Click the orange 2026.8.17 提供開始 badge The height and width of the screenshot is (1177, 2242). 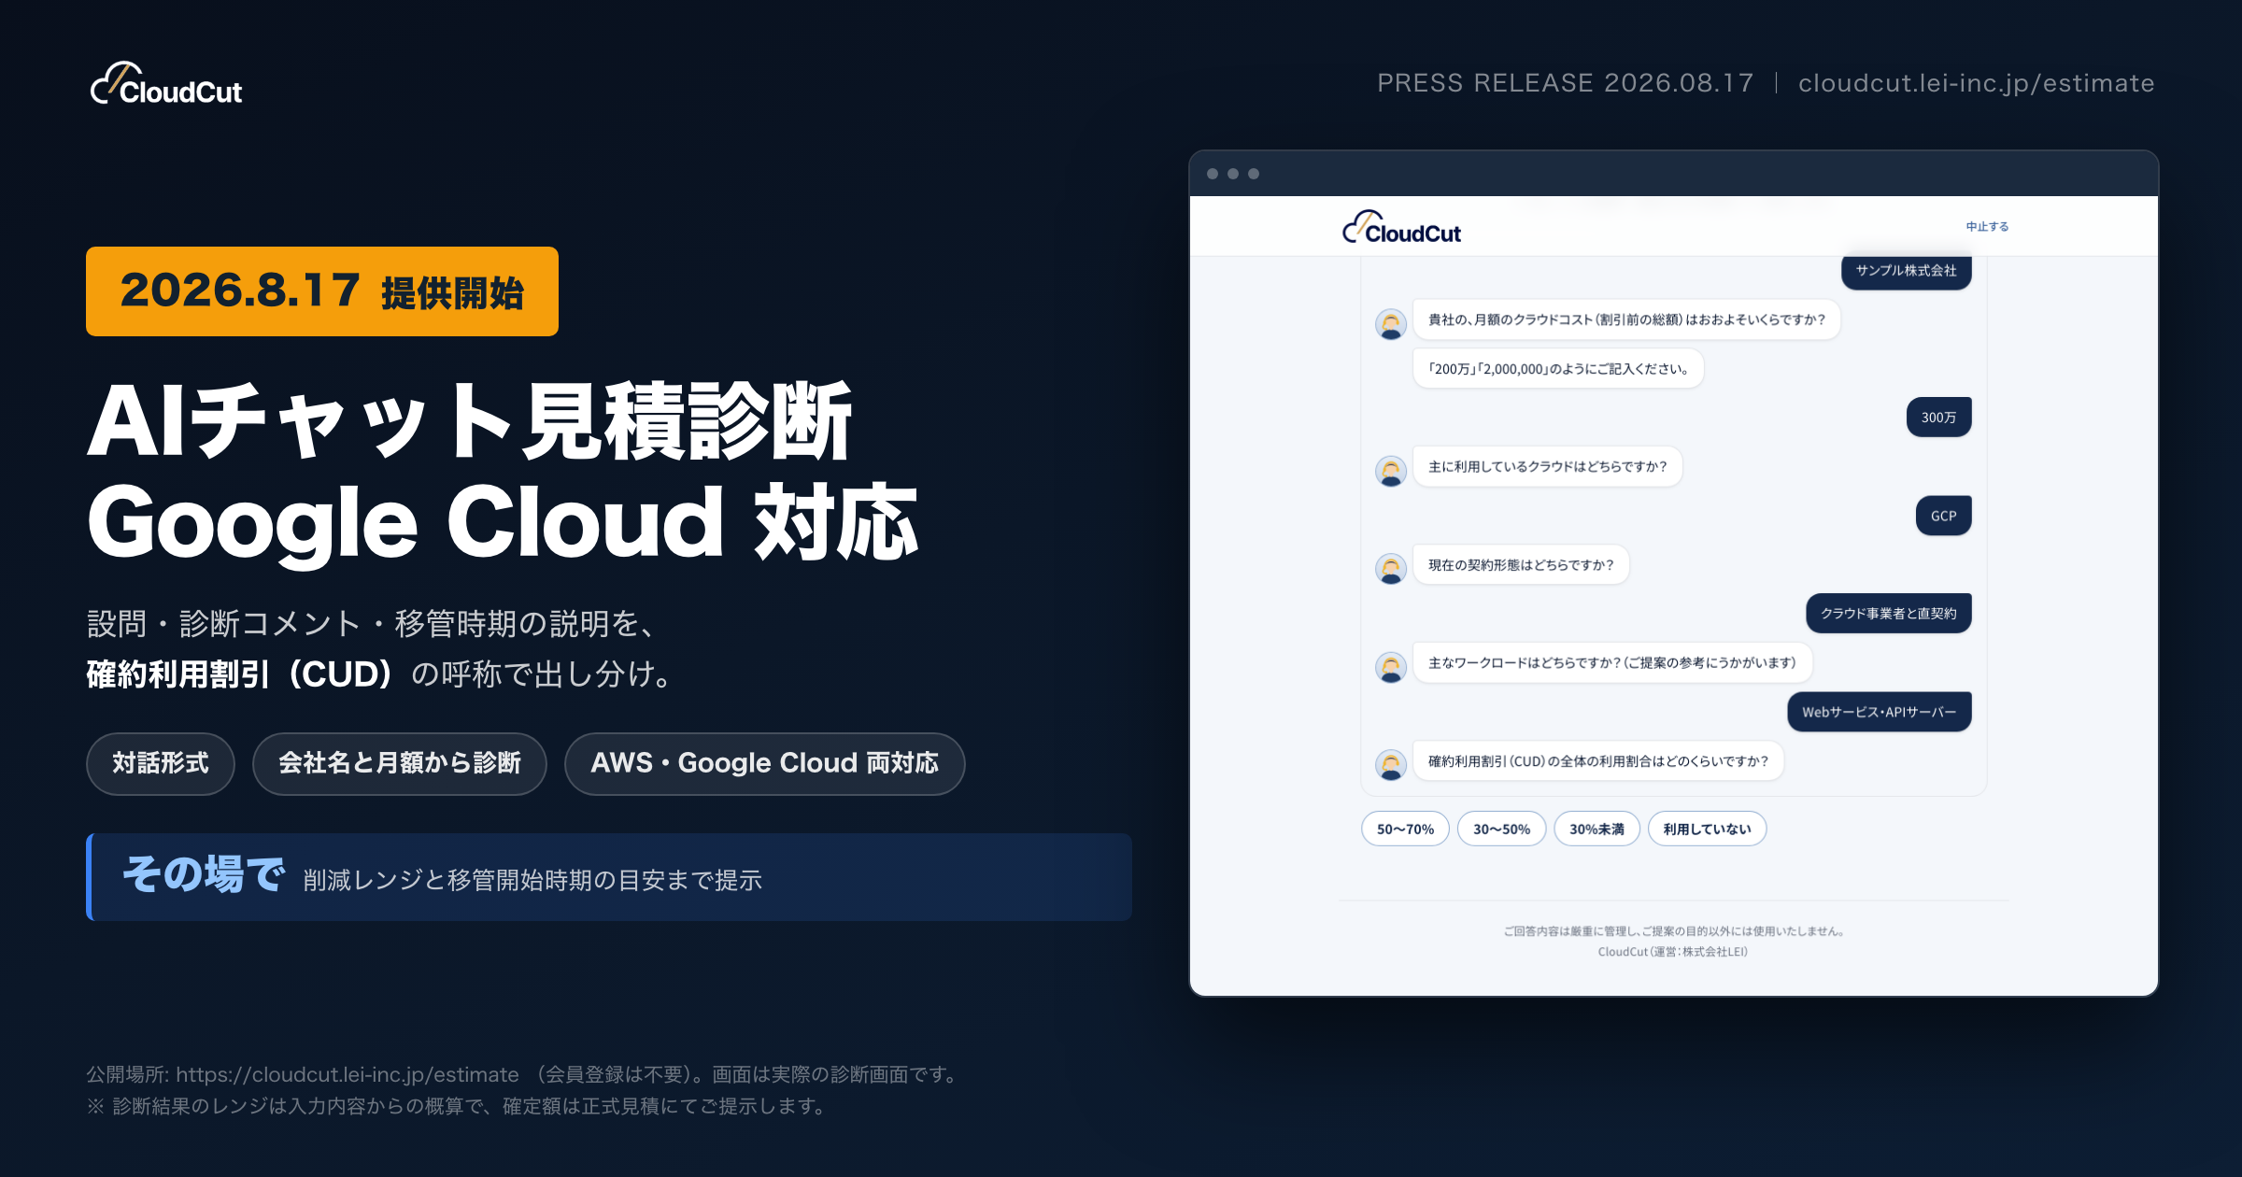click(x=322, y=291)
